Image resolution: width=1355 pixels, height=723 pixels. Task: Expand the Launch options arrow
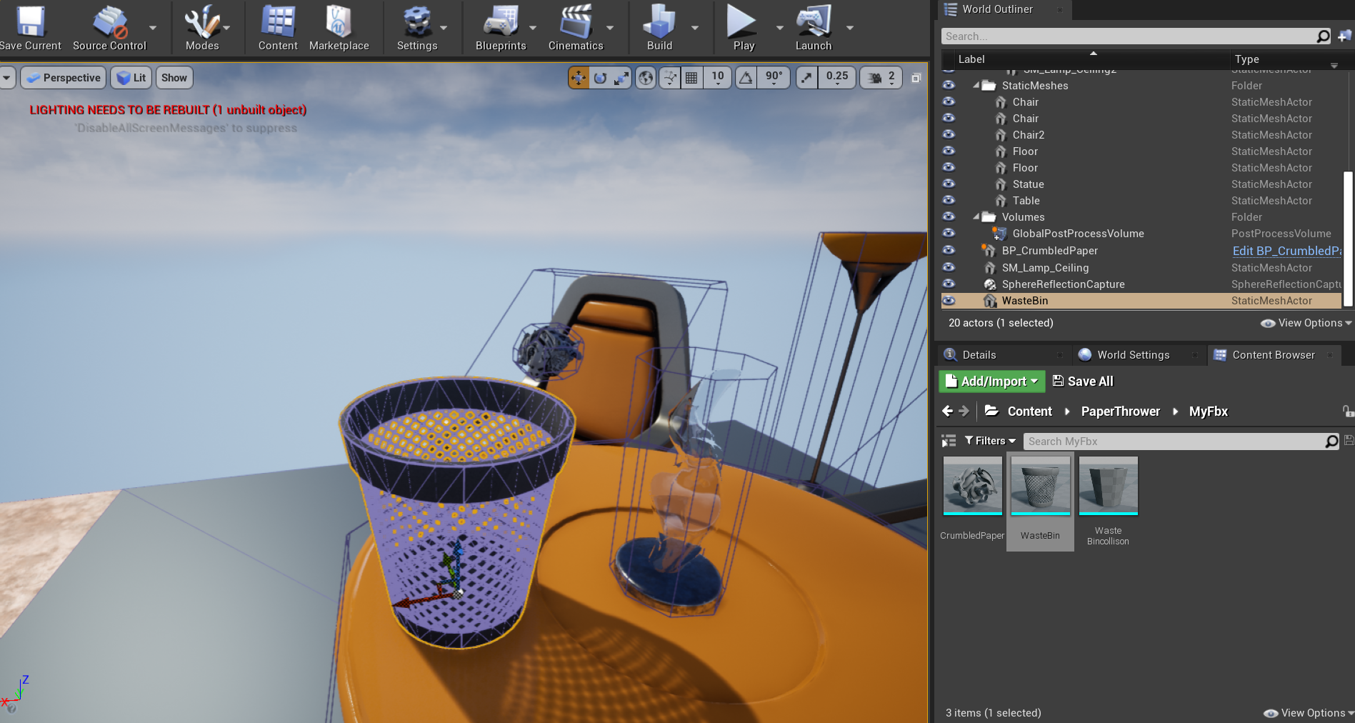point(850,28)
